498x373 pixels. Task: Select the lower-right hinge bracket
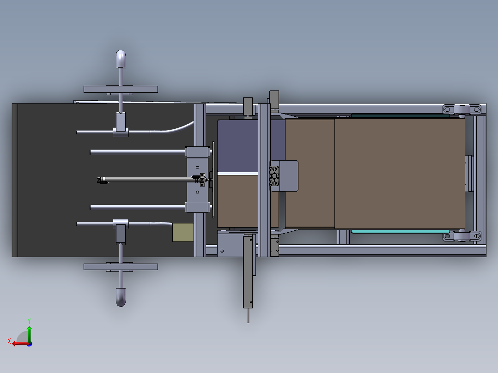click(462, 236)
